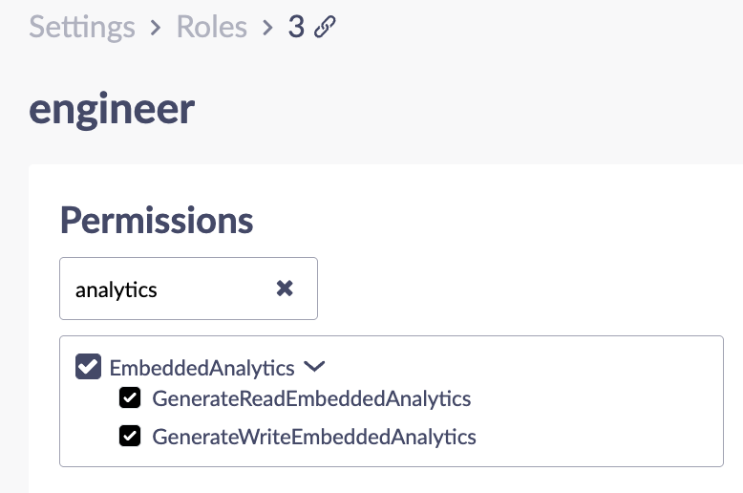The width and height of the screenshot is (743, 493).
Task: Uncheck the EmbeddedAnalytics parent checkbox
Action: tap(88, 367)
